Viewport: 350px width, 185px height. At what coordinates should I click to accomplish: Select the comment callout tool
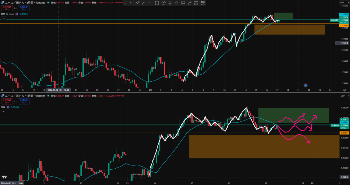[x=183, y=3]
